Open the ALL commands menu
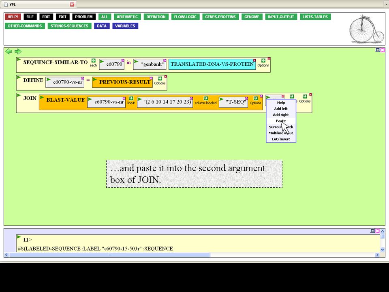 pyautogui.click(x=105, y=17)
